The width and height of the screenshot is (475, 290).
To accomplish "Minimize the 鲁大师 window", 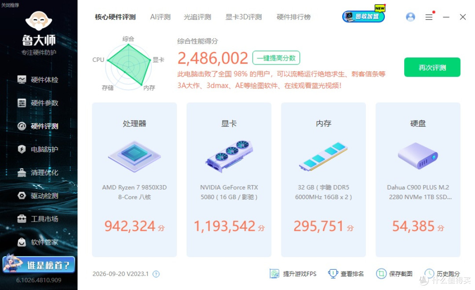I will click(446, 17).
